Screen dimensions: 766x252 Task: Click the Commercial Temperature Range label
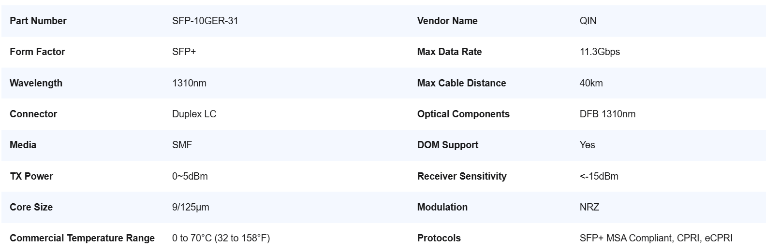82,238
